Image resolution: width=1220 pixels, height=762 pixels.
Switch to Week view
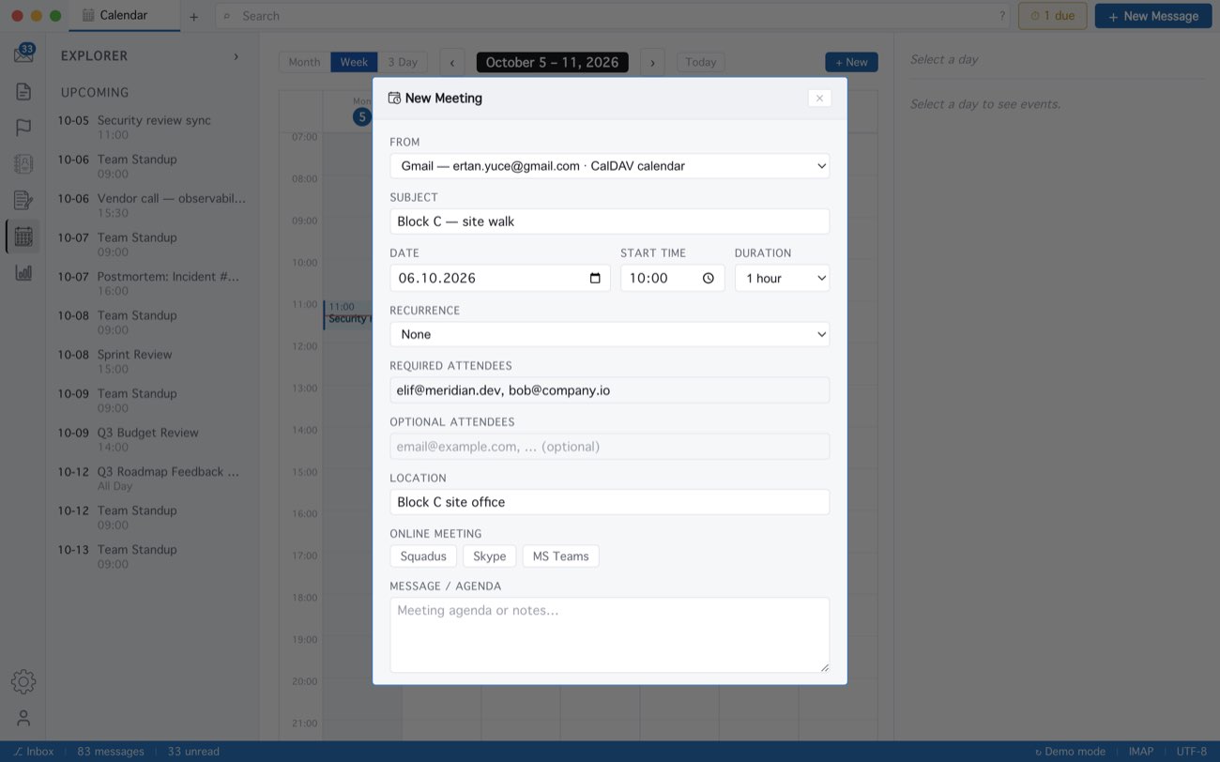point(354,62)
